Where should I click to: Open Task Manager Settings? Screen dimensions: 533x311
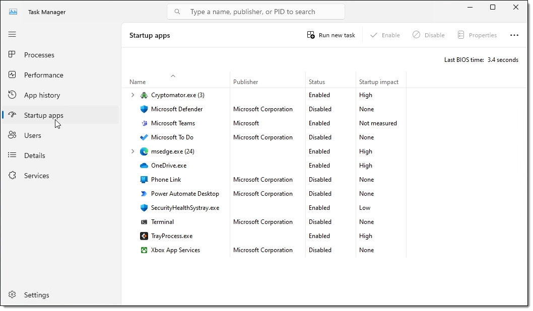(36, 295)
